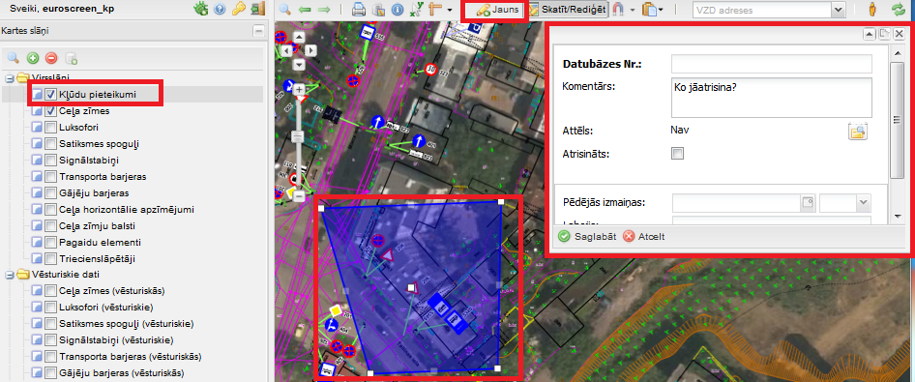Enable Ceļa horizontālie apzīmējumi checkbox
915x382 pixels.
tap(50, 209)
